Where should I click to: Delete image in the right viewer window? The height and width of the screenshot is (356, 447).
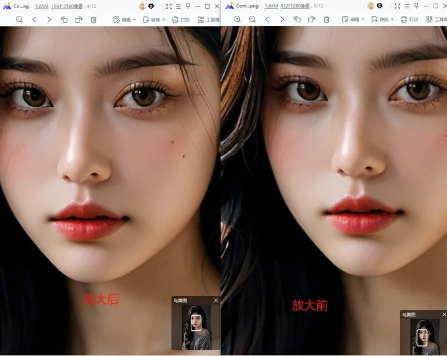click(x=326, y=19)
